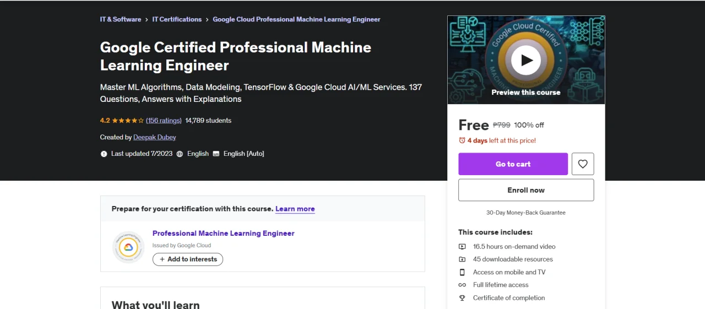The height and width of the screenshot is (309, 705).
Task: Click the Learn more certification link
Action: 295,209
